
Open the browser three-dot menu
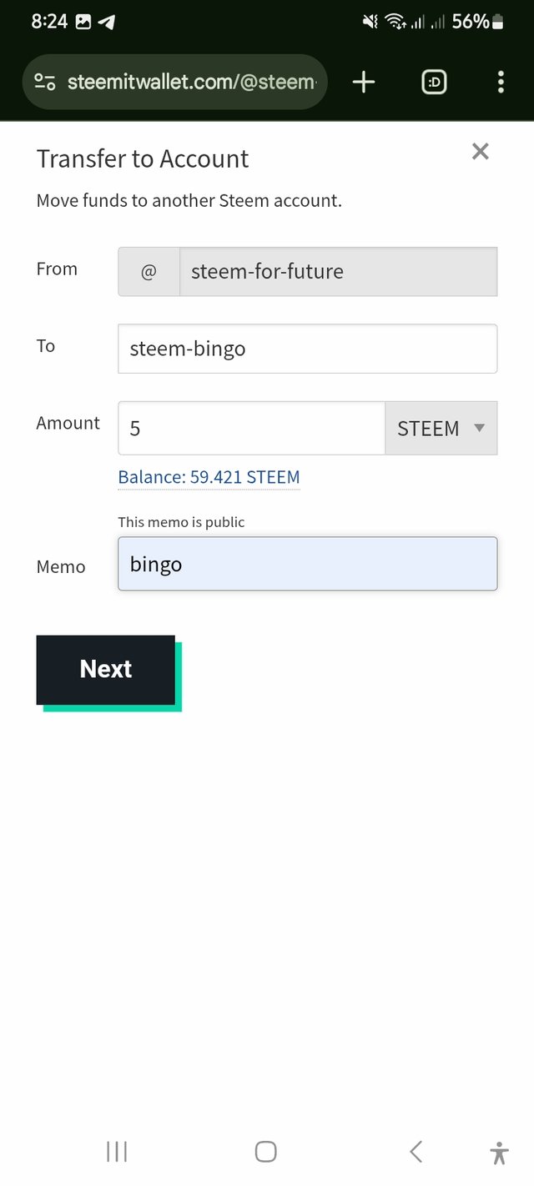pyautogui.click(x=501, y=82)
